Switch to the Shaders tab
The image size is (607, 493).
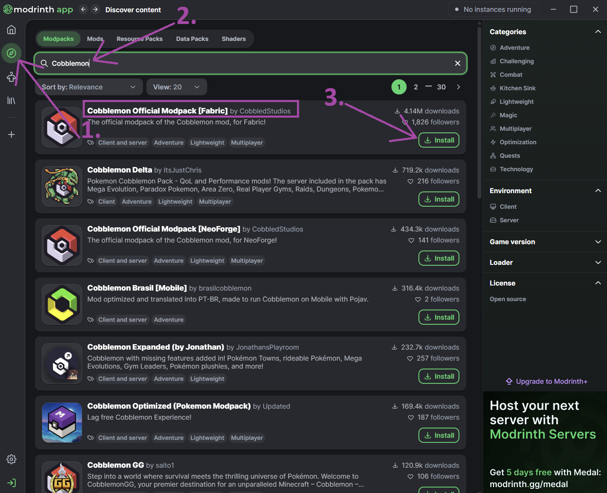pos(233,39)
